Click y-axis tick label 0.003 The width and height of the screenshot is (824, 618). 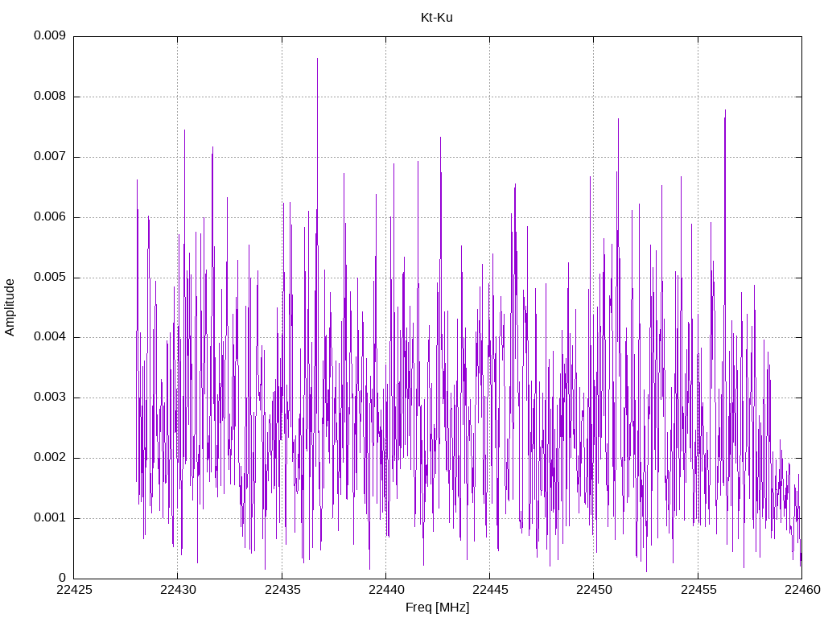50,397
